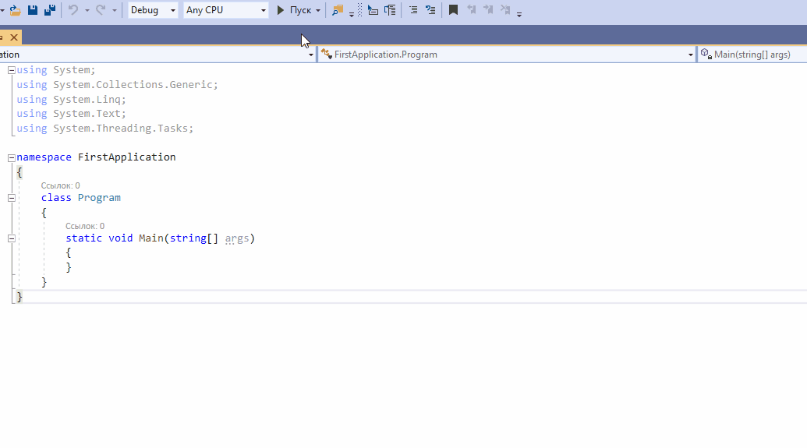Click the Save file icon
This screenshot has height=448, width=807.
[x=33, y=10]
